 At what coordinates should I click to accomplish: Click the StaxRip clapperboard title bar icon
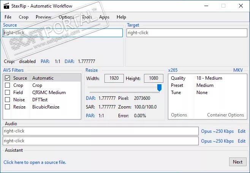6,6
